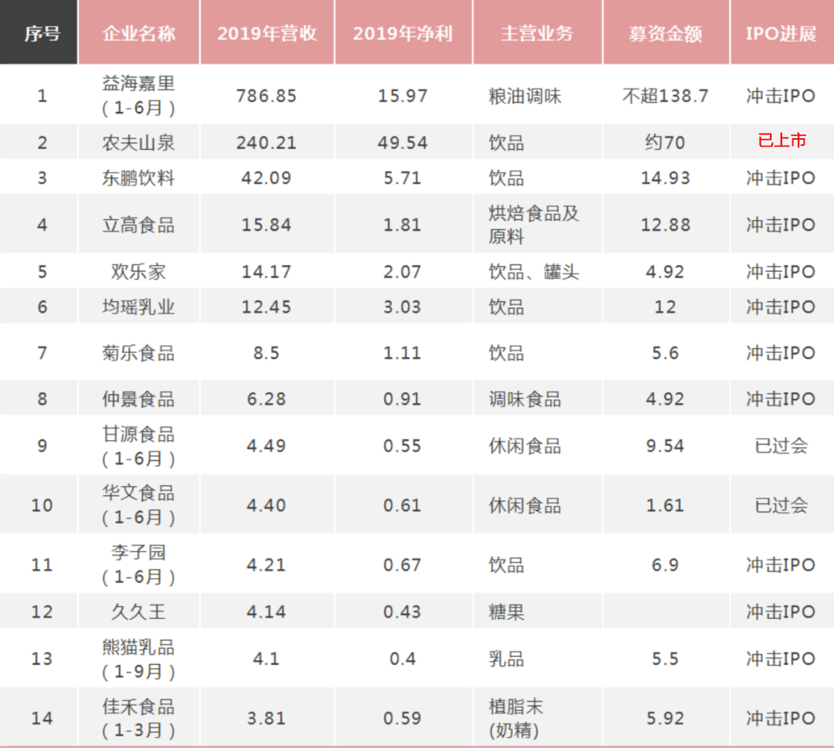Viewport: 834px width, 748px height.
Task: Select the 农夫山泉 company name
Action: [138, 143]
